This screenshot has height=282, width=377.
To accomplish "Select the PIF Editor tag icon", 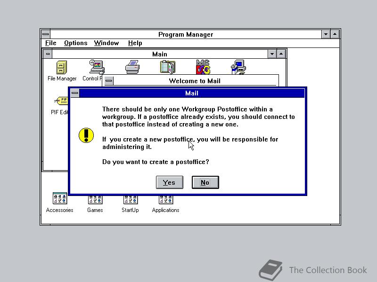I will coord(62,101).
